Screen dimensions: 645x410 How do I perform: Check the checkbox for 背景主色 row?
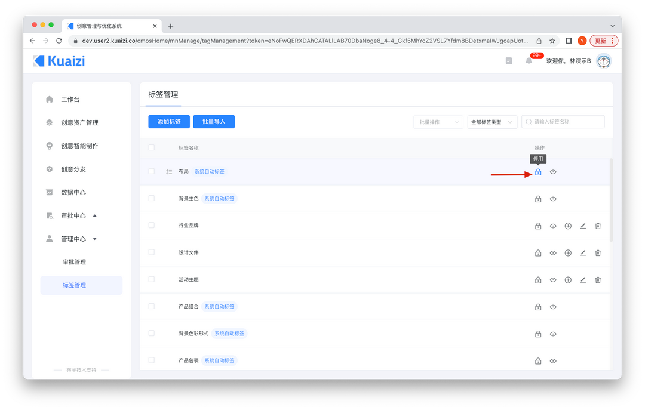(x=151, y=198)
